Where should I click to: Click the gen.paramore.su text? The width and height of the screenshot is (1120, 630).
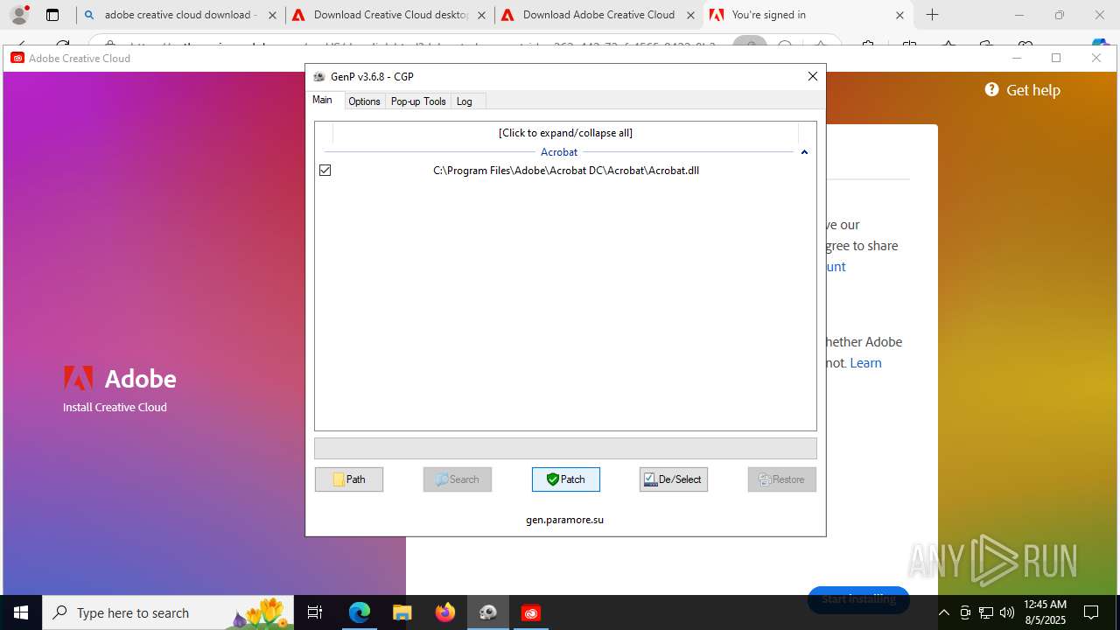pyautogui.click(x=565, y=520)
